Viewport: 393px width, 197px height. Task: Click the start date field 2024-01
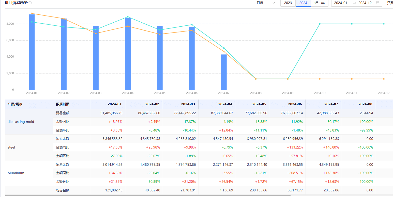(x=340, y=3)
